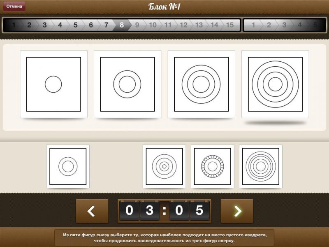The height and width of the screenshot is (247, 329).
Task: Advance to next question with right arrow
Action: (x=237, y=211)
